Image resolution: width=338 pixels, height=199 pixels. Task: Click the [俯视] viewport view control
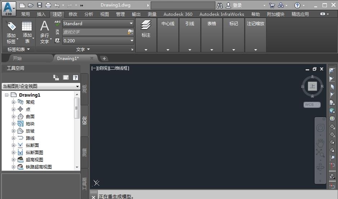coord(103,68)
